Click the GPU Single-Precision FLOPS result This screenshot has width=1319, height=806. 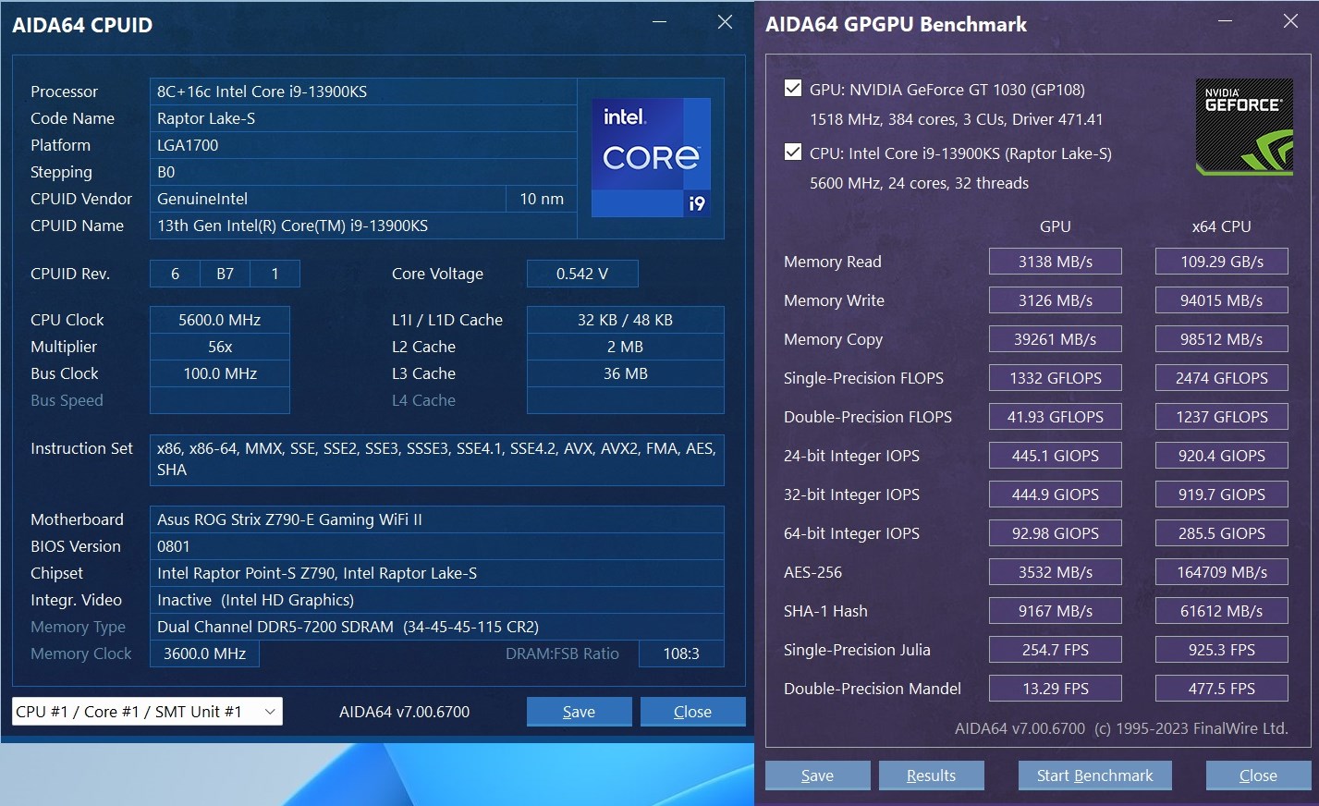point(1056,378)
